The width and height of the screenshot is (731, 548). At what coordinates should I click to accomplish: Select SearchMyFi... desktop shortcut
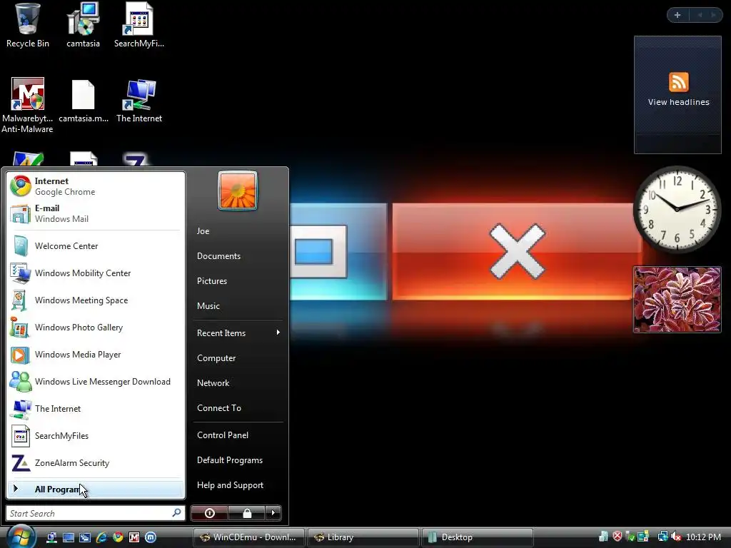(139, 26)
